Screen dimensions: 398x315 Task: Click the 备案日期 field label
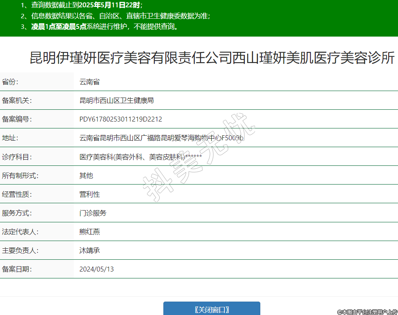[17, 269]
